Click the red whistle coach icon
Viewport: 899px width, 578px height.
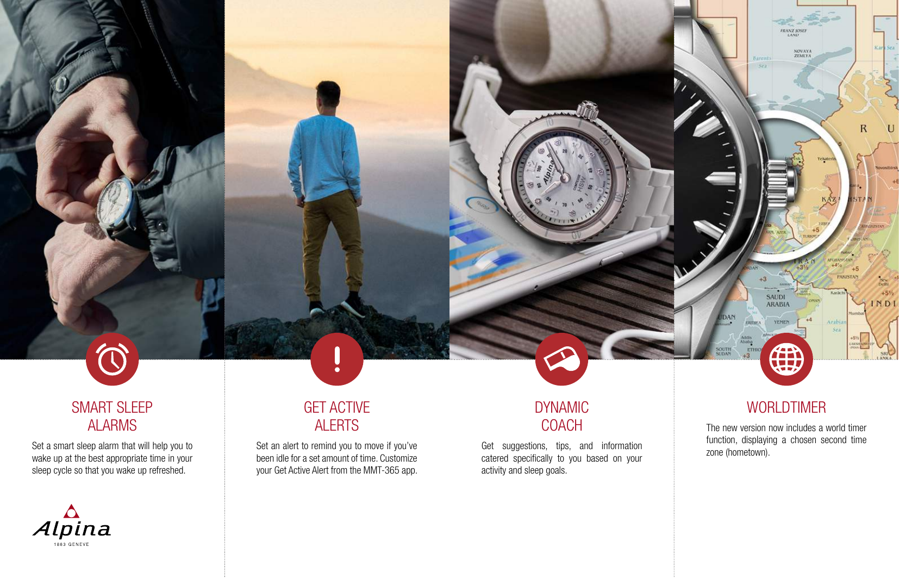[561, 359]
